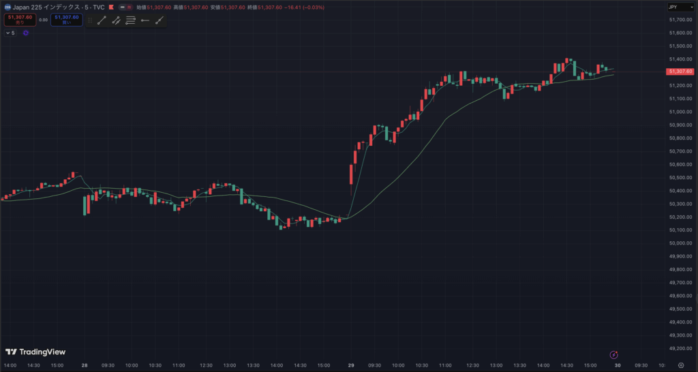This screenshot has height=372, width=698.
Task: Open time axis settings gear
Action: pyautogui.click(x=680, y=365)
